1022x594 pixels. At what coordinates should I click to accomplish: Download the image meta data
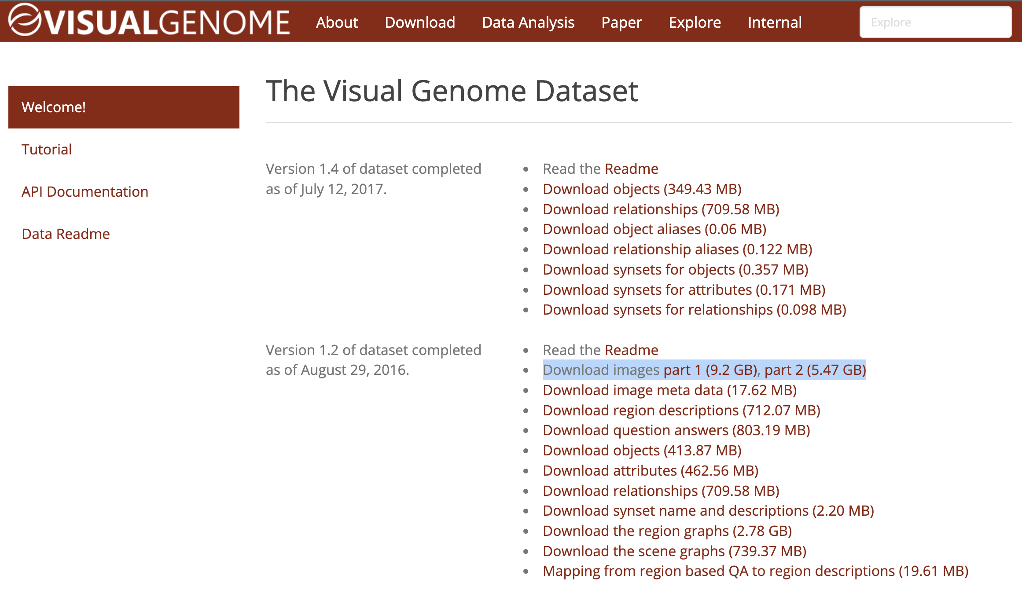[x=670, y=390]
